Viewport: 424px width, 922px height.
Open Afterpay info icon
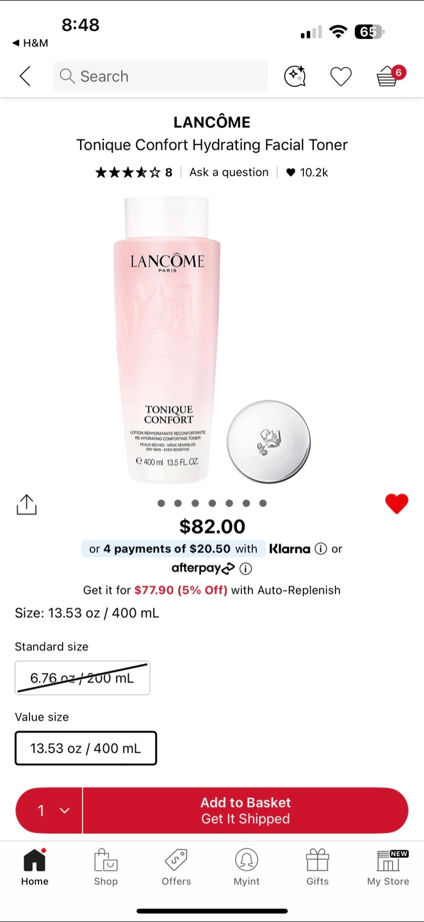(246, 569)
